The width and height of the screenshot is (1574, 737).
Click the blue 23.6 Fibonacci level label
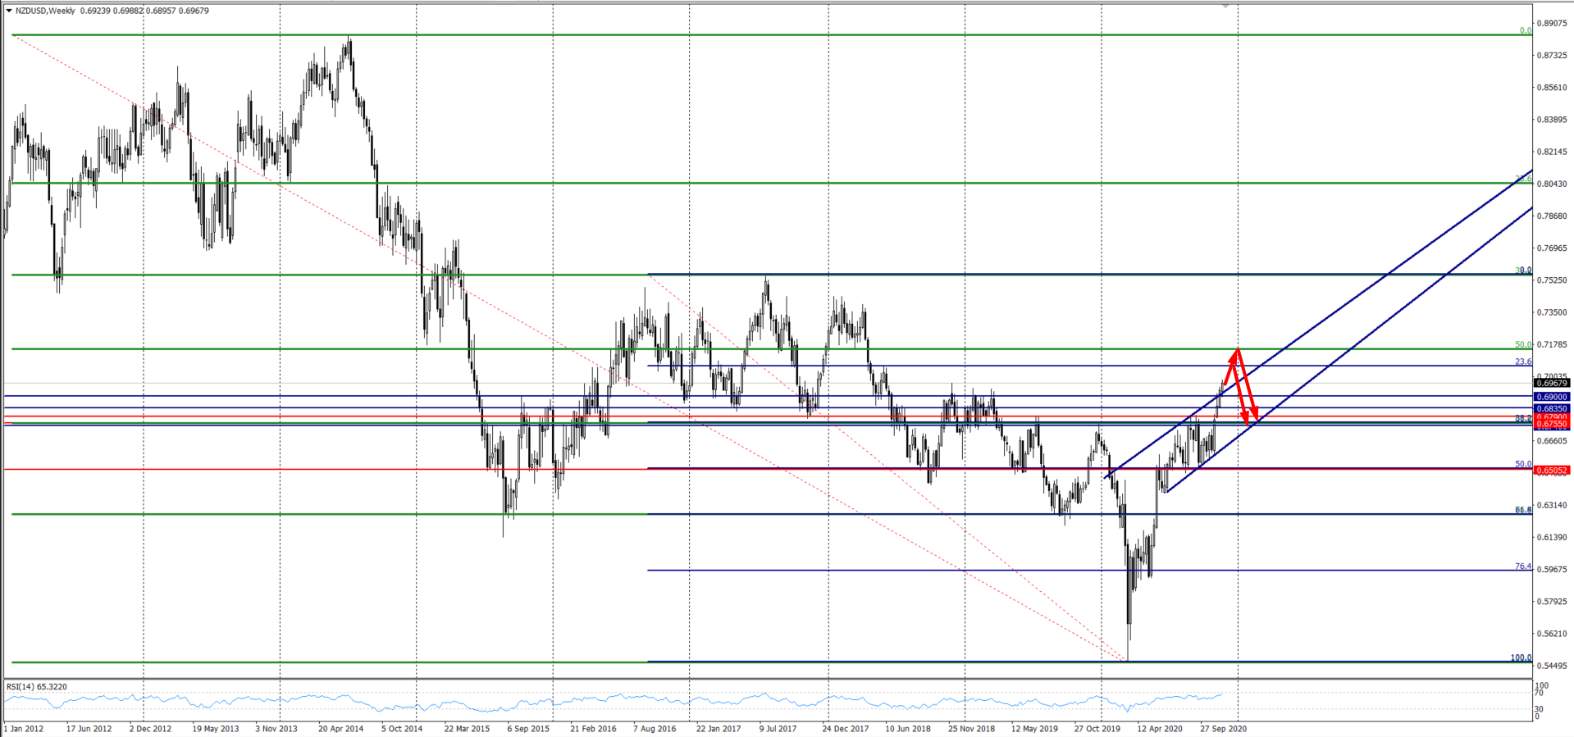1522,362
